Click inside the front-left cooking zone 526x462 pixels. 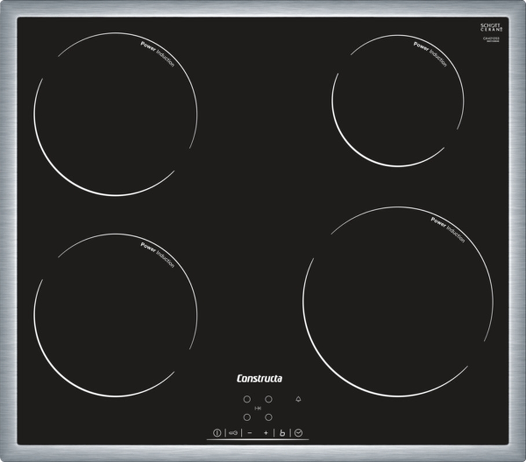click(x=115, y=315)
